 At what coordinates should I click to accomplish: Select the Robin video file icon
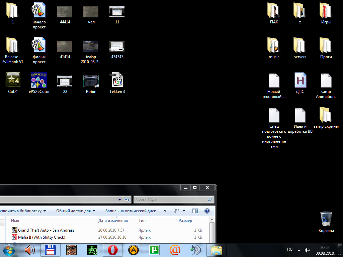click(x=91, y=81)
